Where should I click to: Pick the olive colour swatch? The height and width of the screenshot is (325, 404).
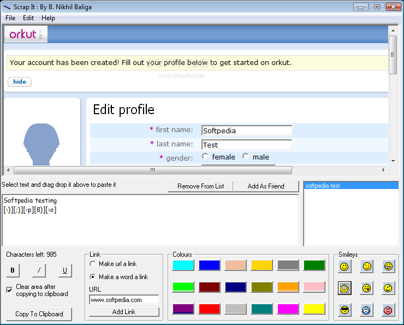262,287
